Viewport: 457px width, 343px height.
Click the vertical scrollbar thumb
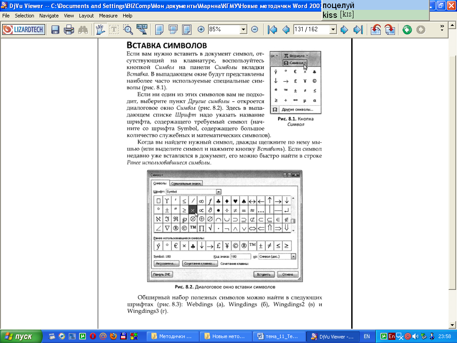453,172
